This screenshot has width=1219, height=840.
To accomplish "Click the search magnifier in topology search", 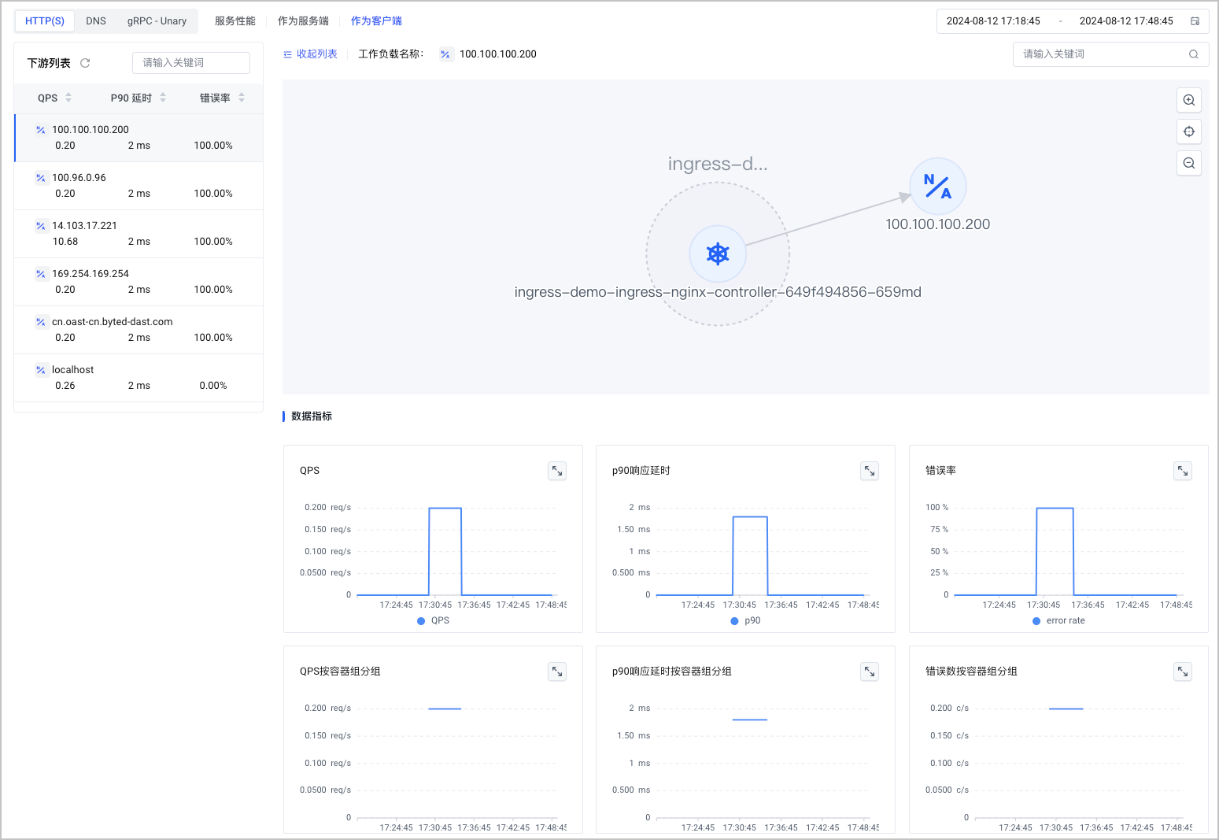I will coord(1194,54).
